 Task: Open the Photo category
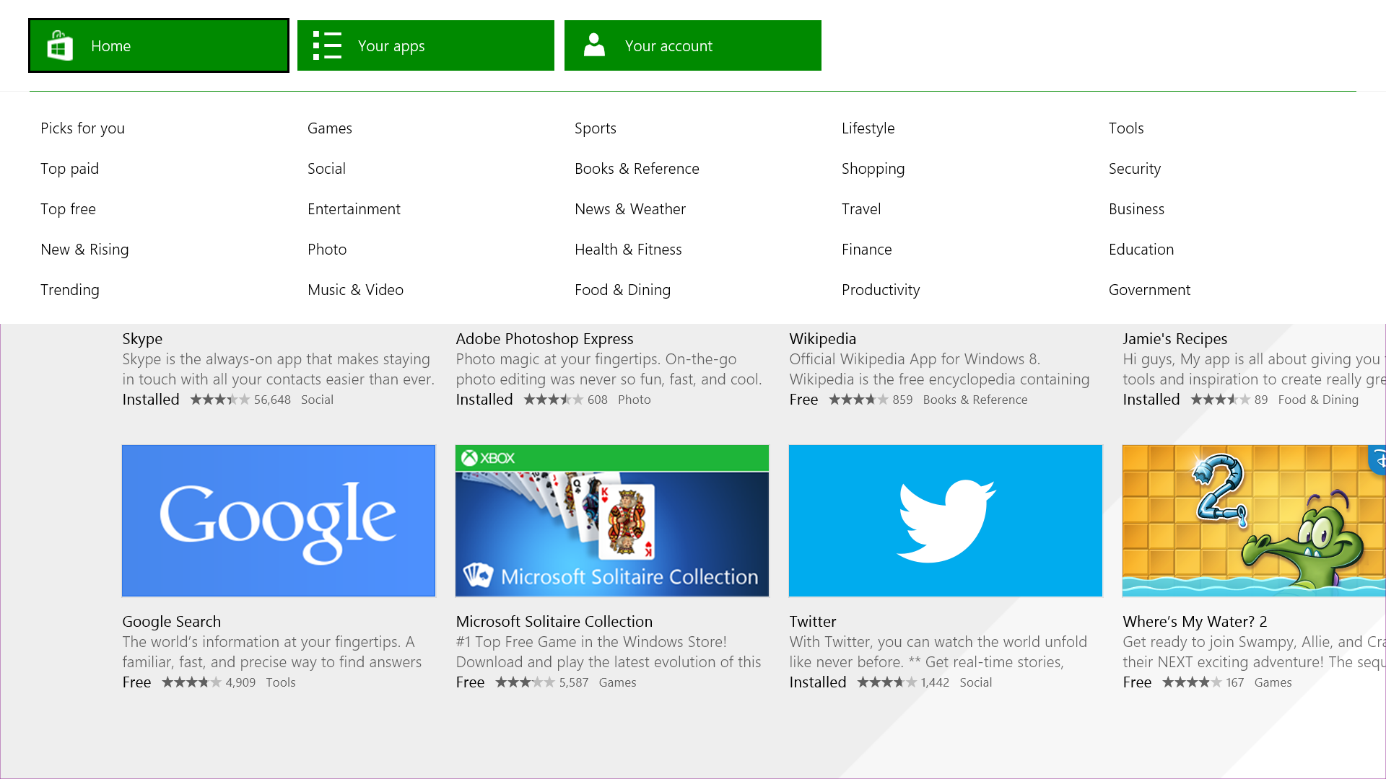coord(327,250)
